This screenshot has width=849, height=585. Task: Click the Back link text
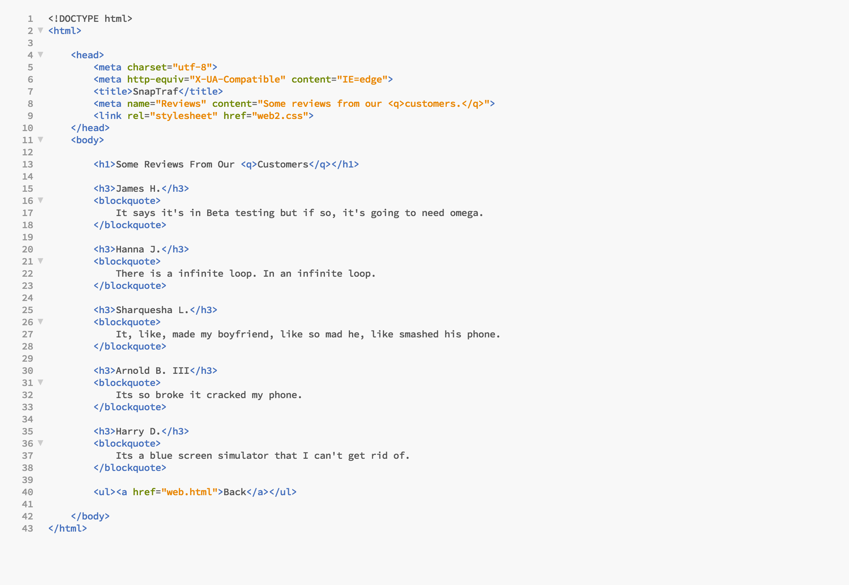click(x=235, y=492)
